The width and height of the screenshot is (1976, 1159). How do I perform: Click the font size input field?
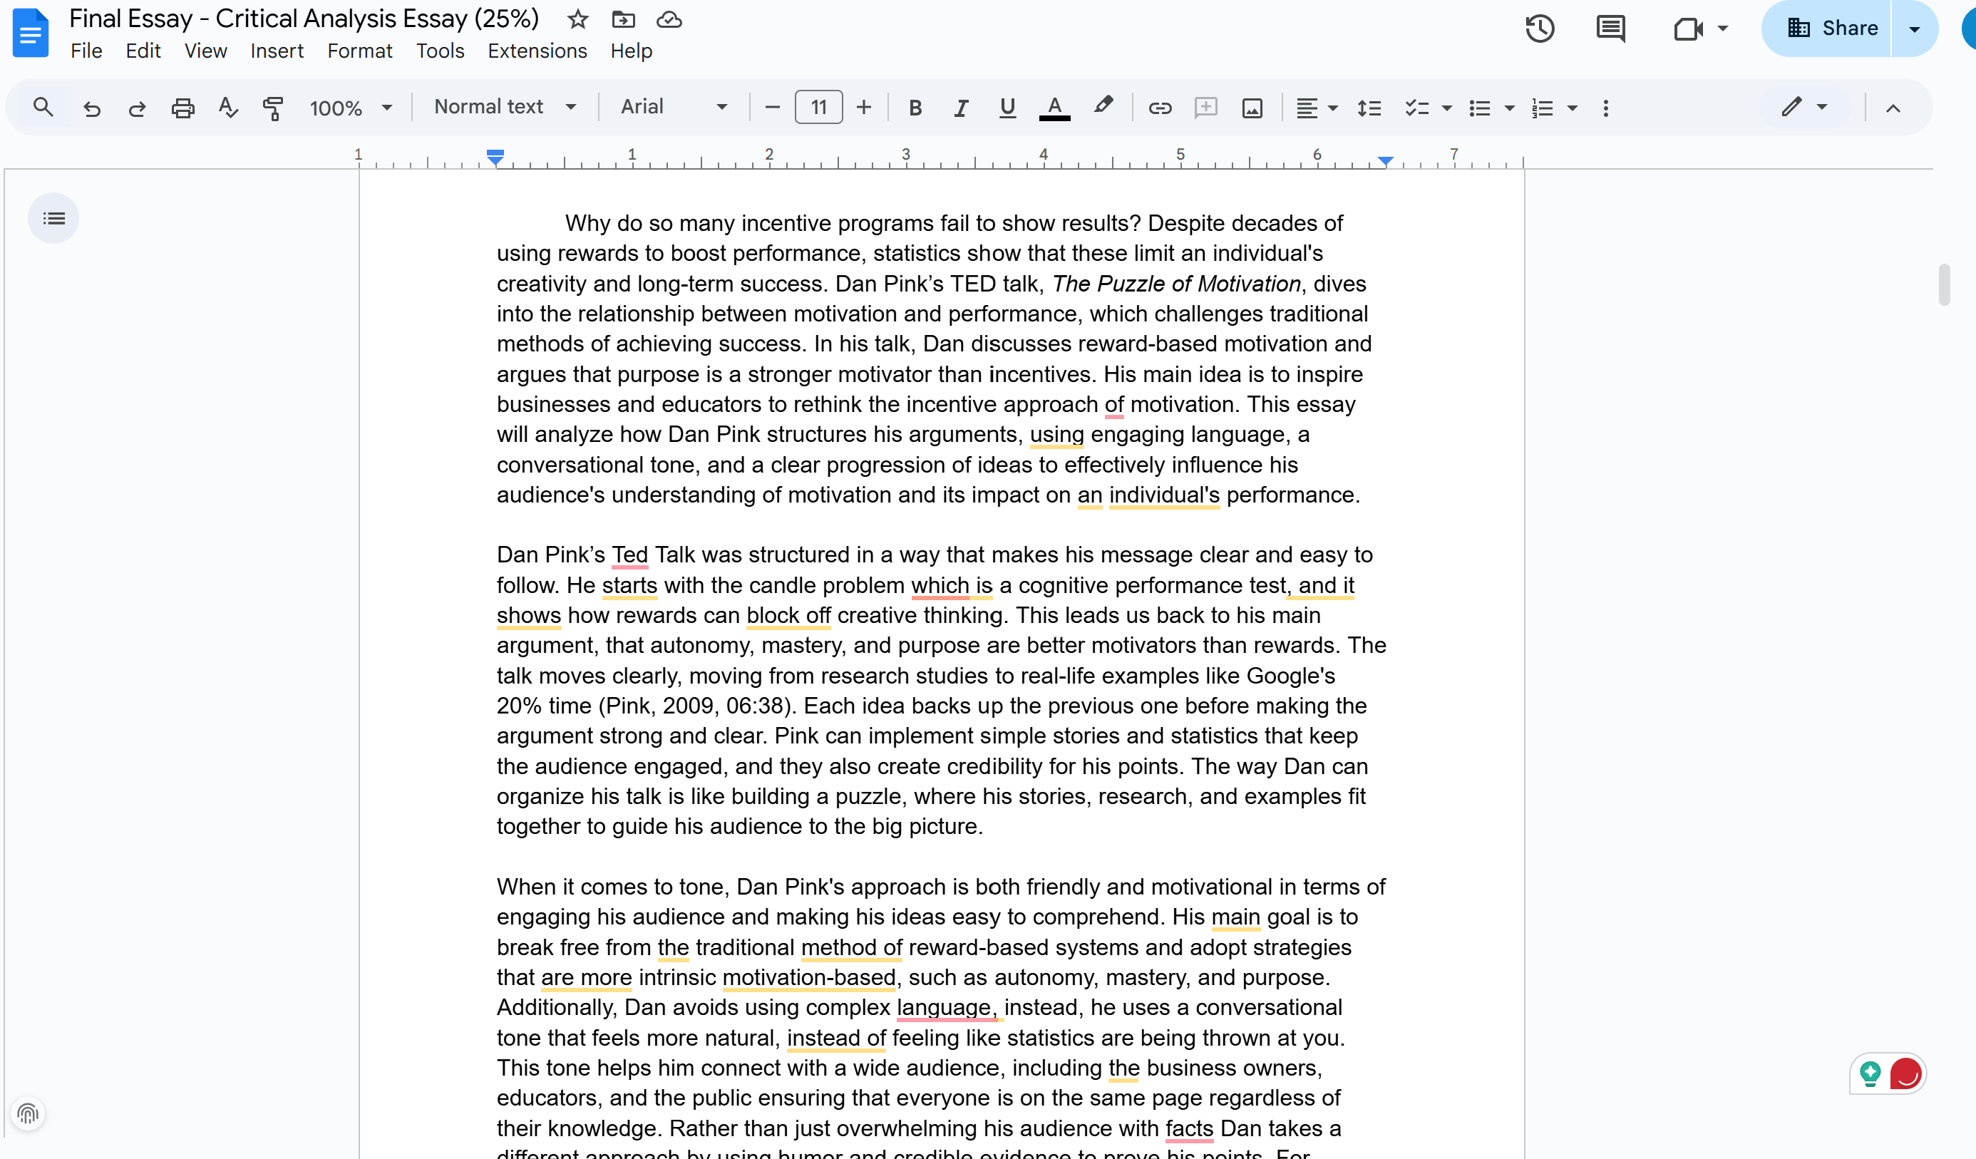click(818, 108)
